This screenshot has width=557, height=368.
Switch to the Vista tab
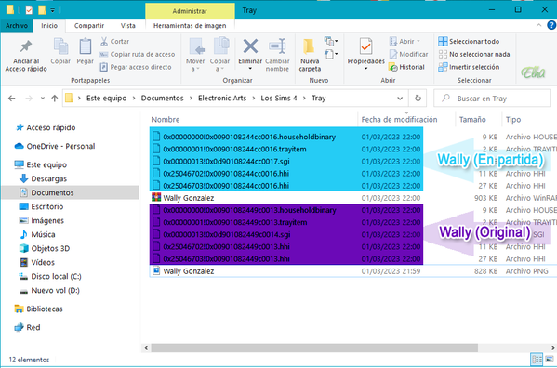[x=128, y=26]
